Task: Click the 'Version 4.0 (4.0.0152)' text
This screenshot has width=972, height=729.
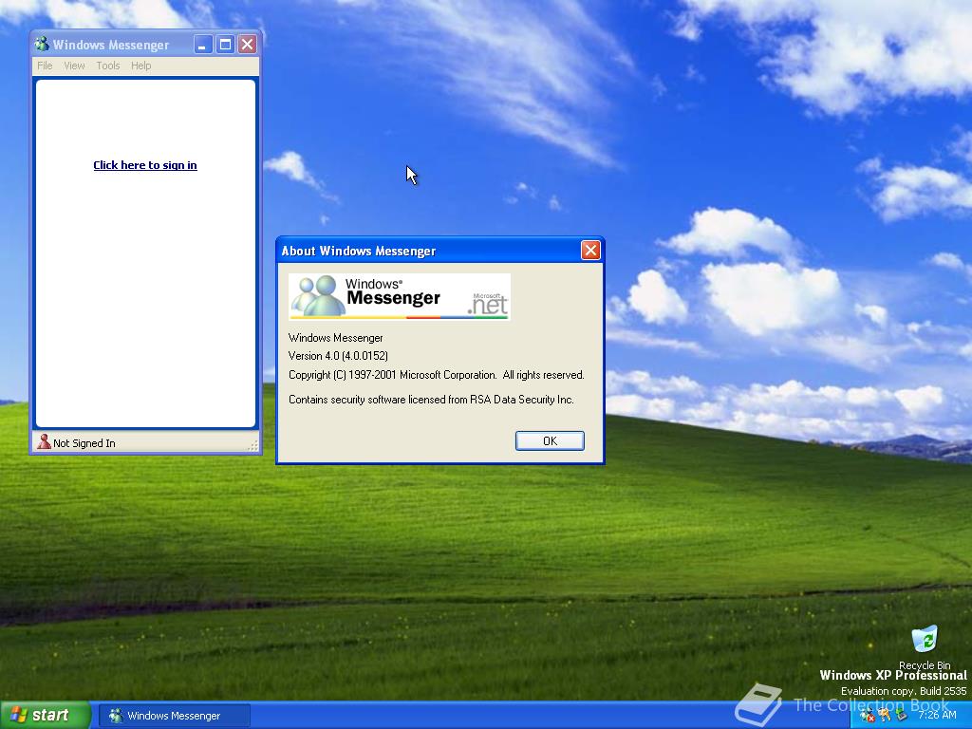Action: point(339,356)
